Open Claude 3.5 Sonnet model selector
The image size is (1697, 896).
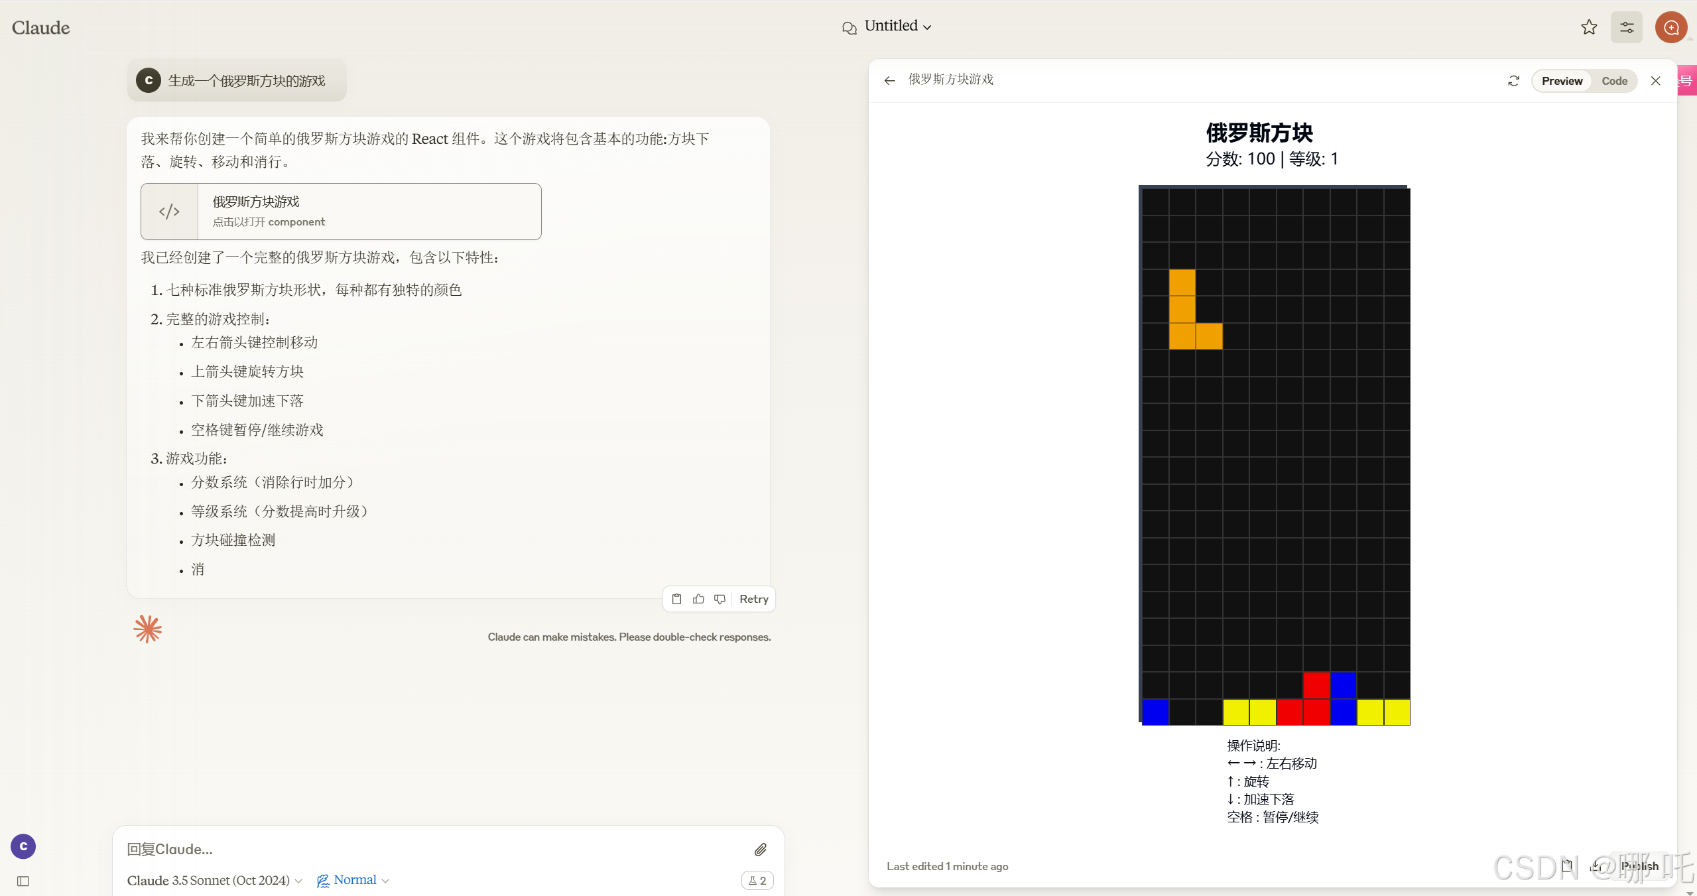214,880
